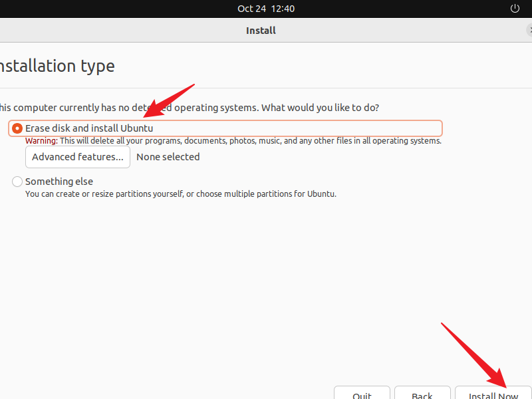
Task: Open the Advanced features... dialog
Action: coord(77,157)
